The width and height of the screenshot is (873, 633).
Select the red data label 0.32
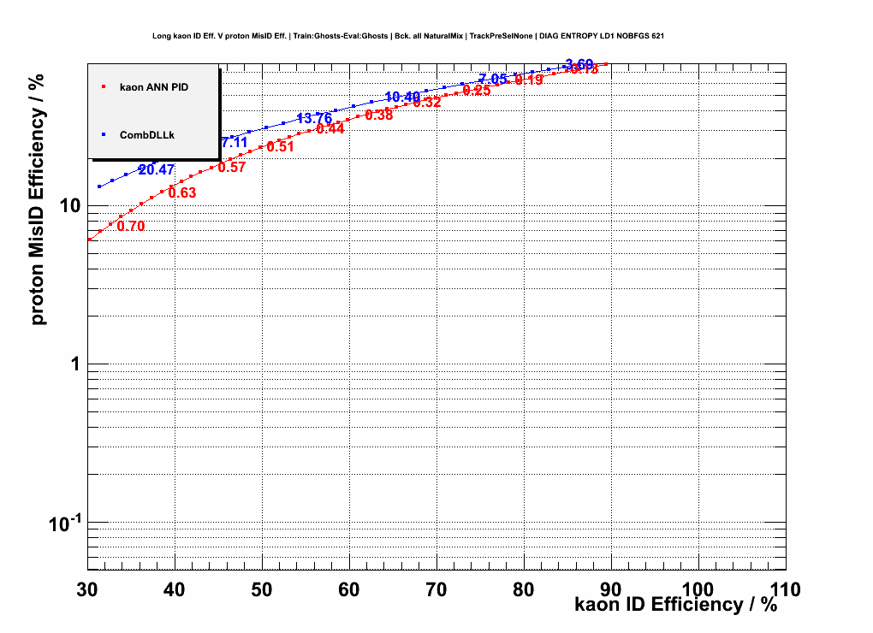(427, 103)
